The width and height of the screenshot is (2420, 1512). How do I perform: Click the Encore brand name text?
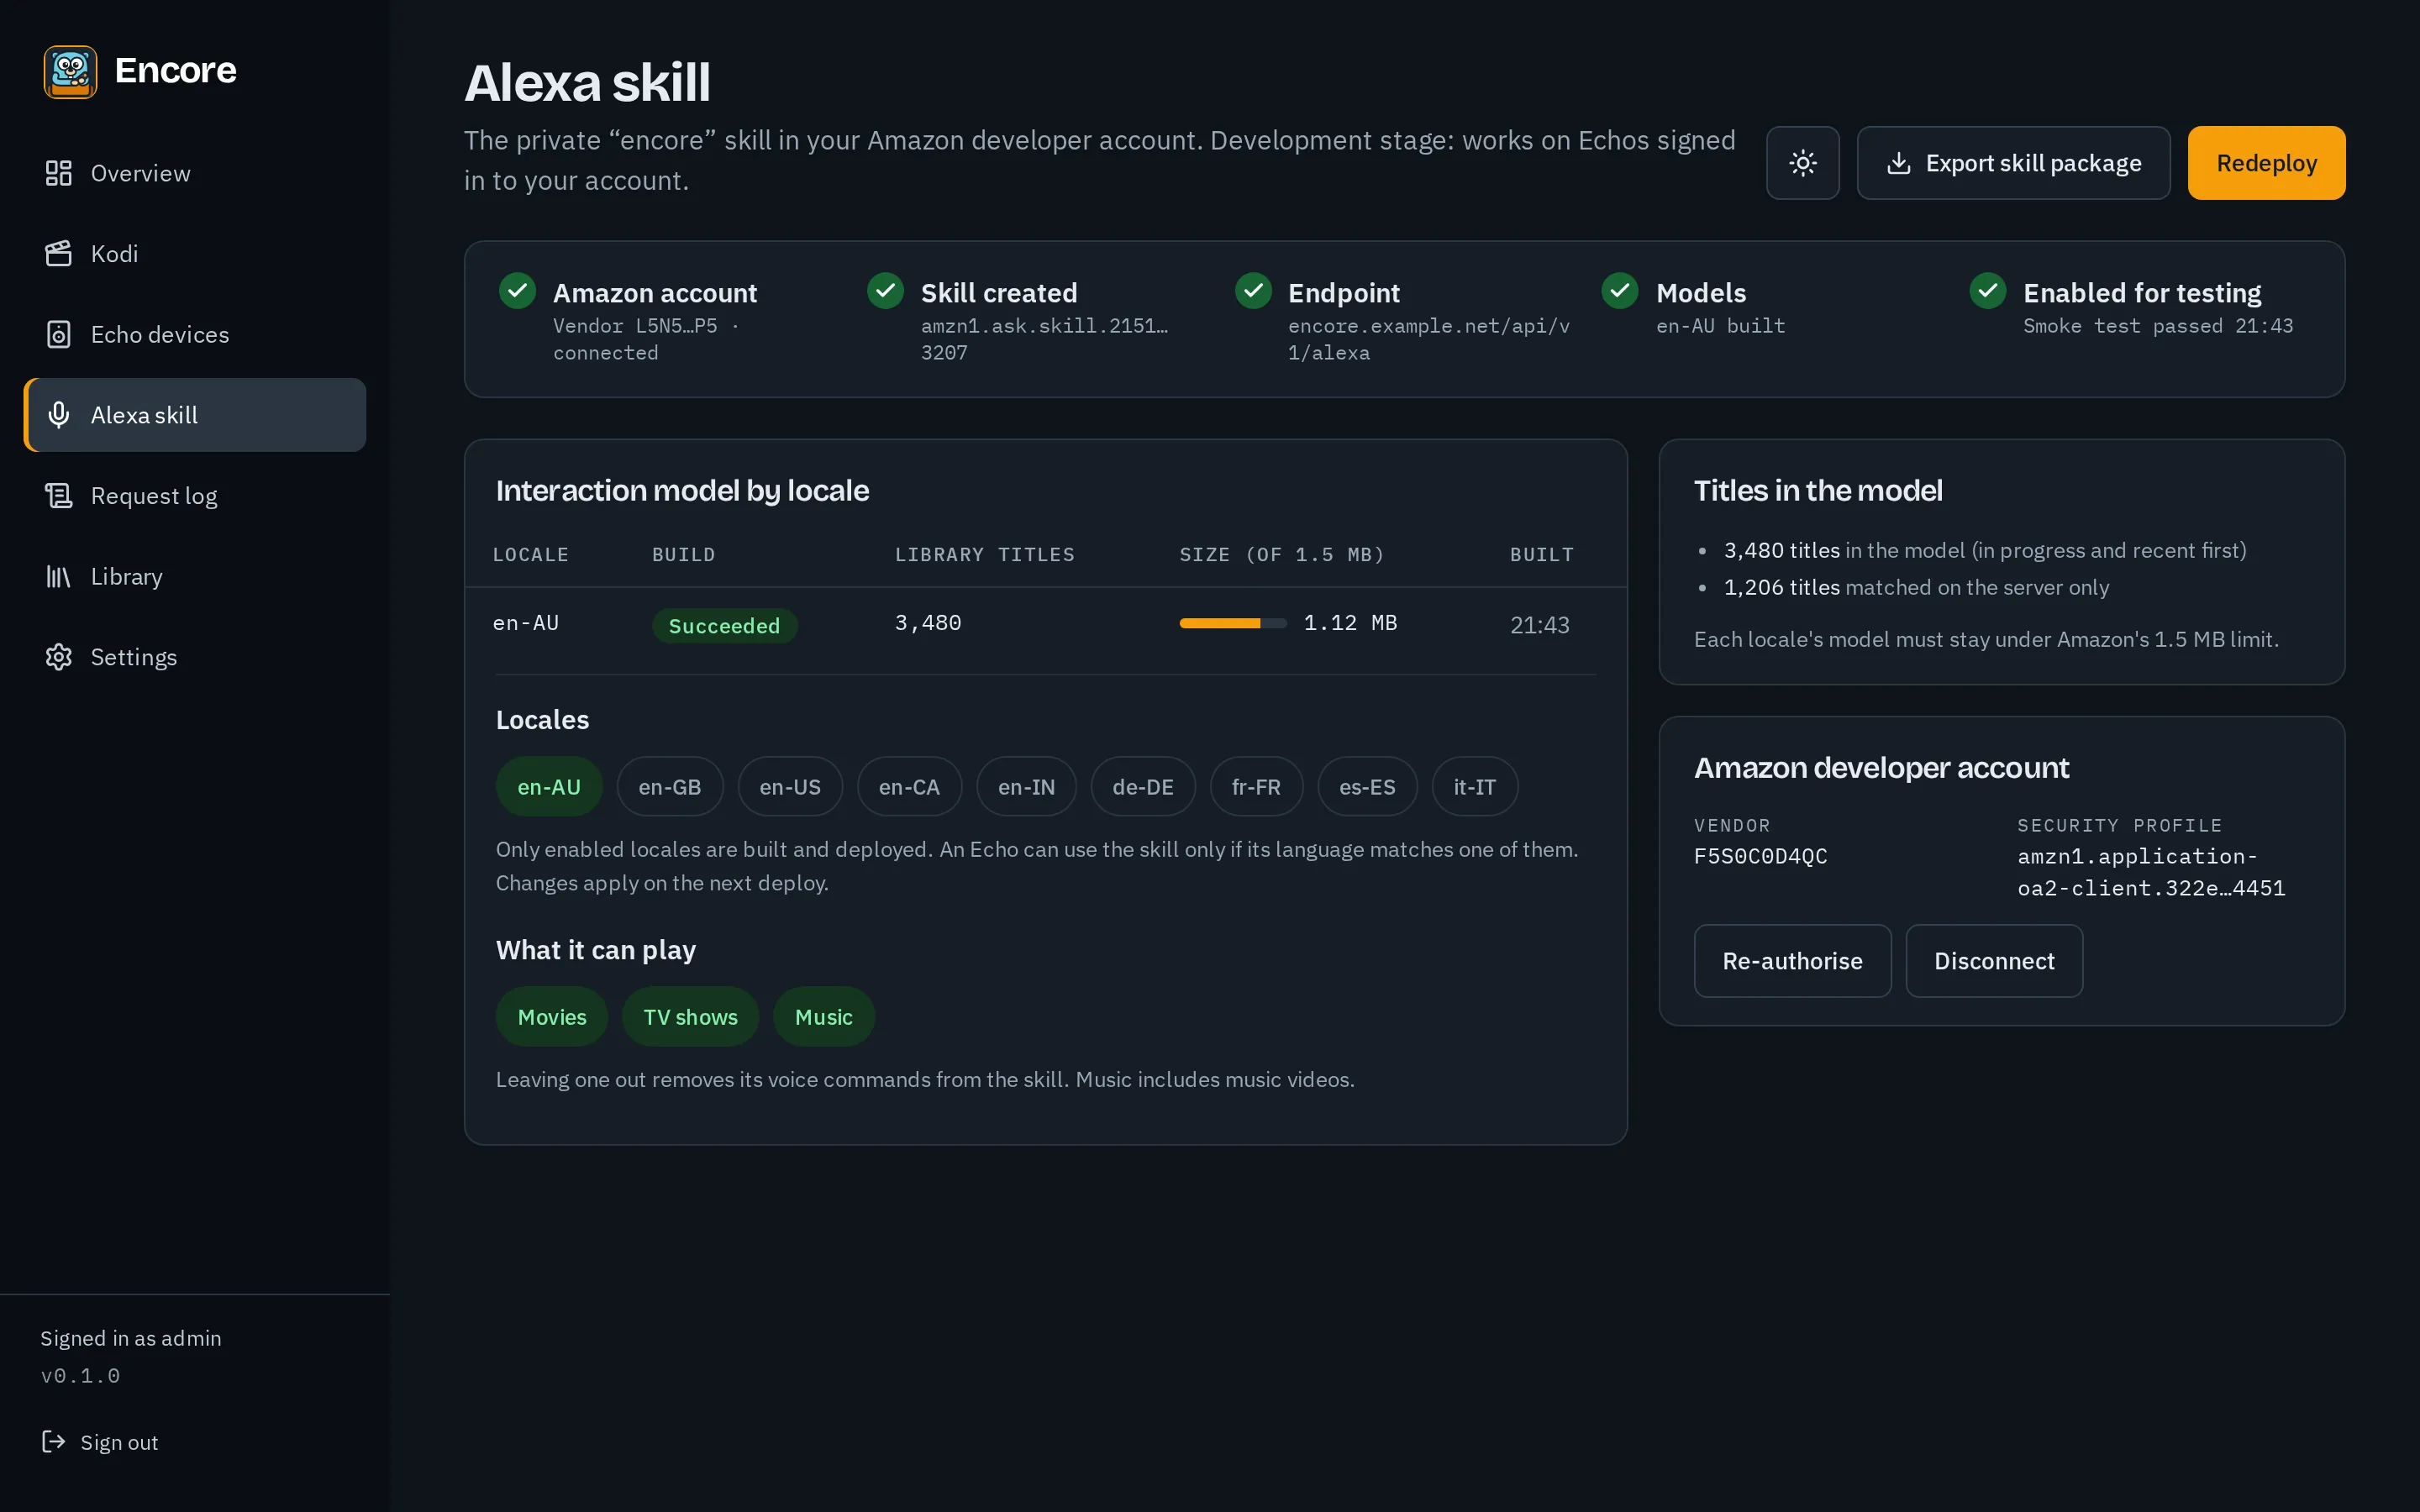(x=175, y=71)
